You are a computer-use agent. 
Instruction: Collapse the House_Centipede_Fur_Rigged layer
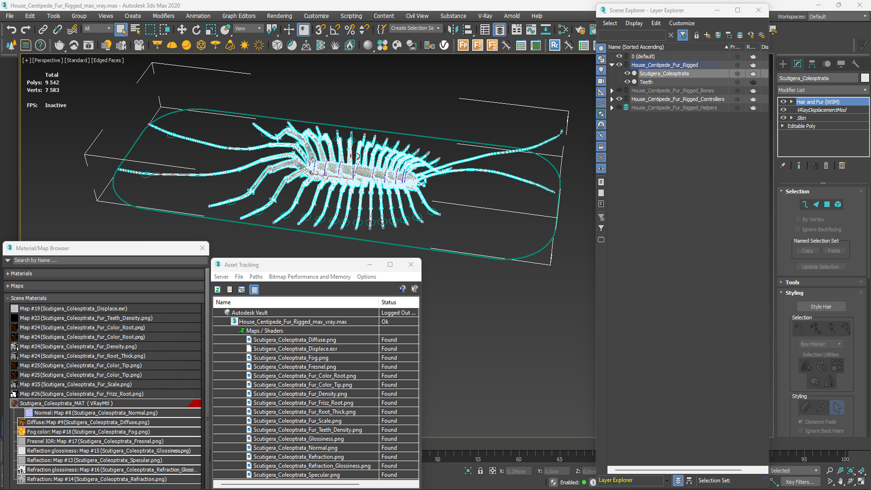click(612, 65)
